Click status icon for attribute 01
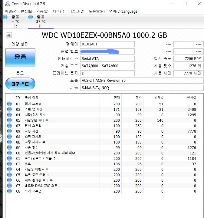This screenshot has width=204, height=218. click(x=9, y=104)
